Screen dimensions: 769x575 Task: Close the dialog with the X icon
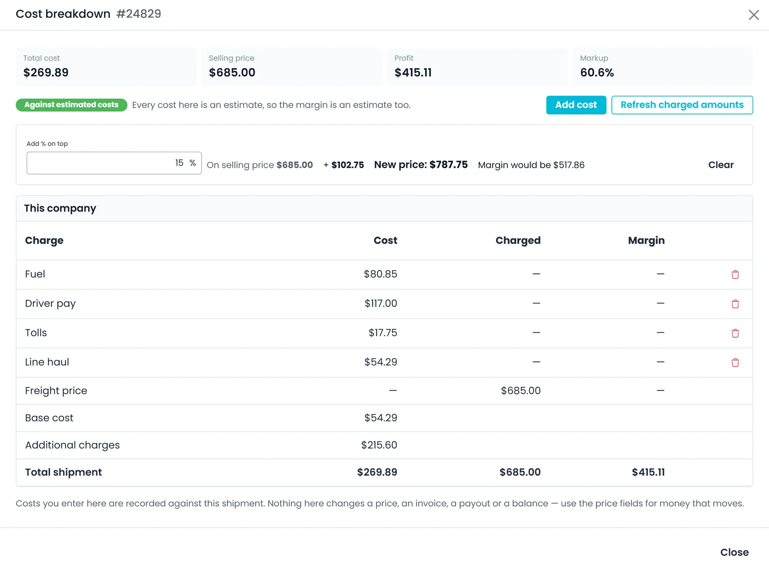point(754,15)
